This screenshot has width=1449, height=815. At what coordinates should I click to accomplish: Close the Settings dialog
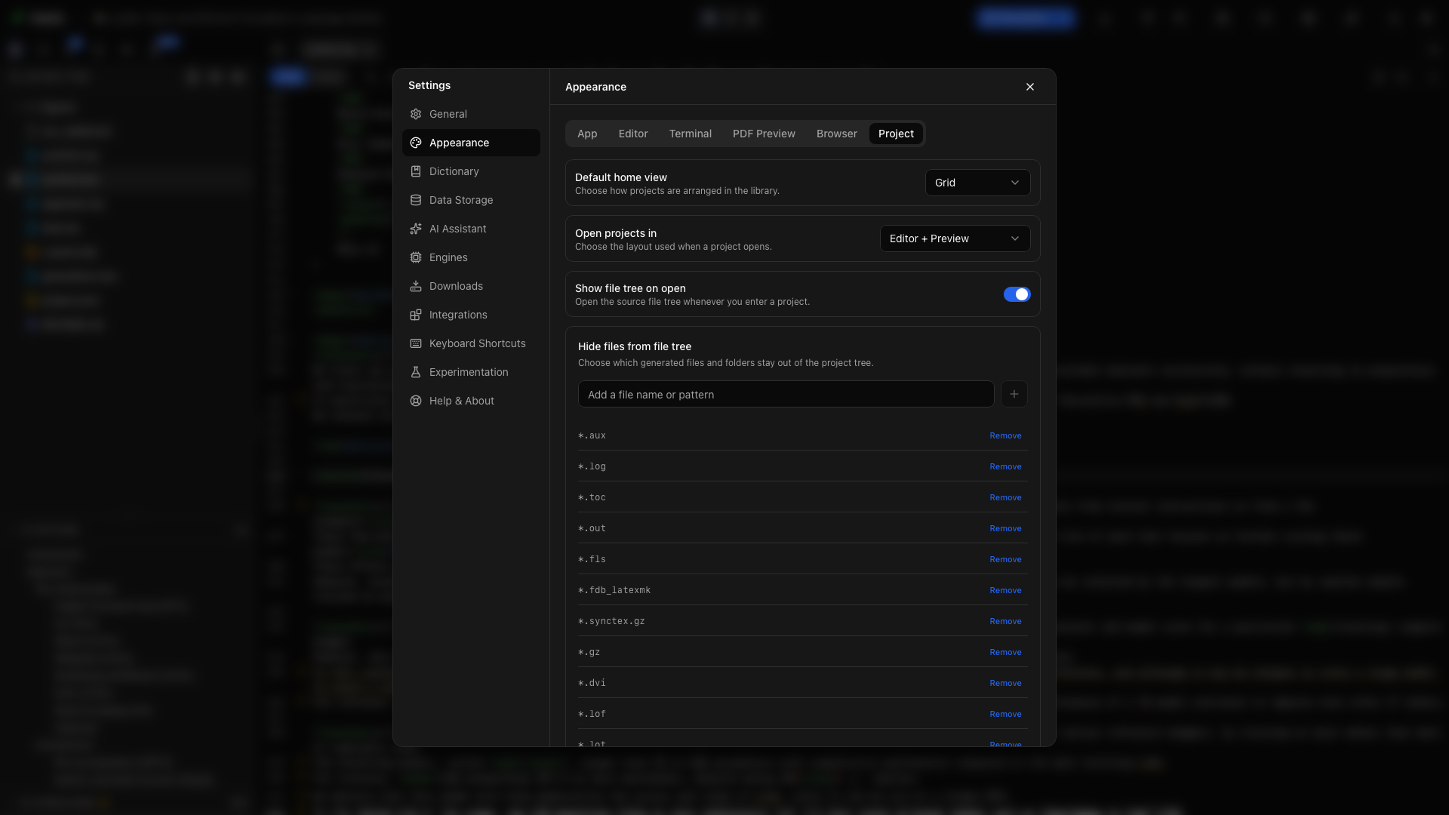coord(1030,87)
